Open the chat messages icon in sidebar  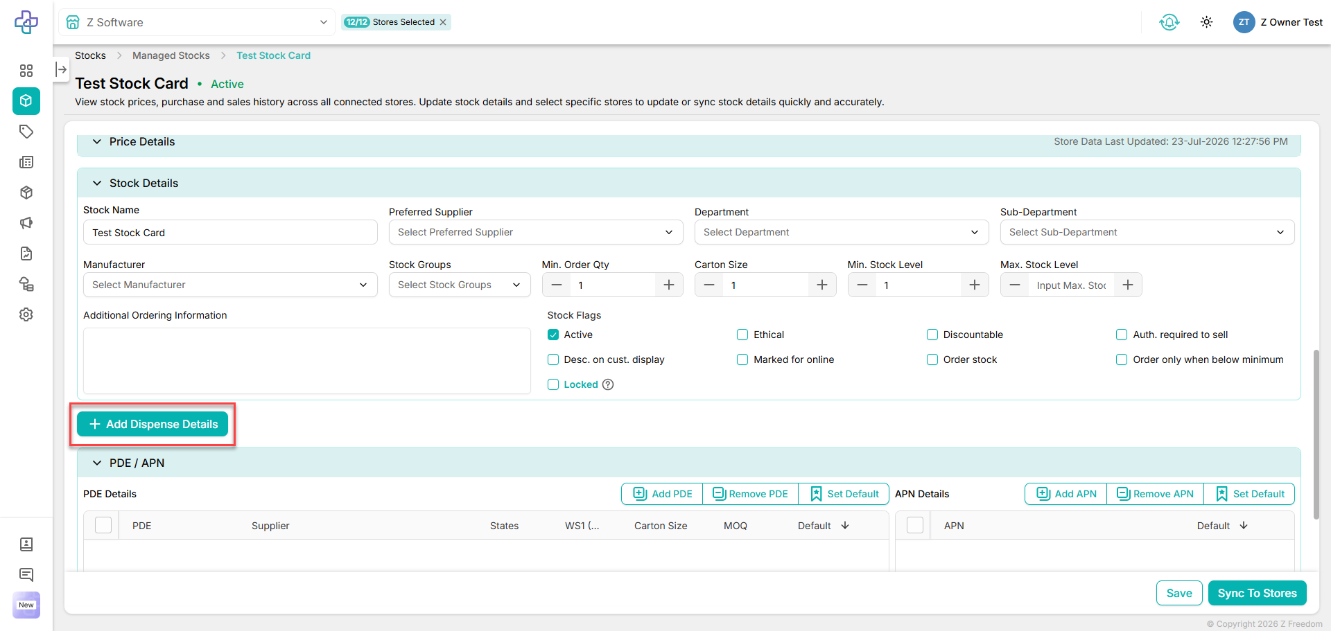26,574
